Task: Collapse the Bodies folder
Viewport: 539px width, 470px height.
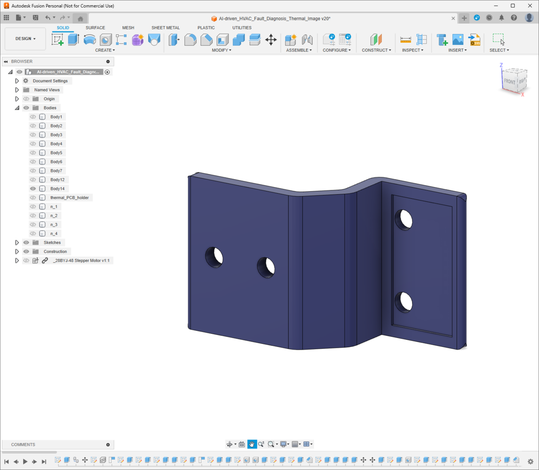Action: (17, 108)
